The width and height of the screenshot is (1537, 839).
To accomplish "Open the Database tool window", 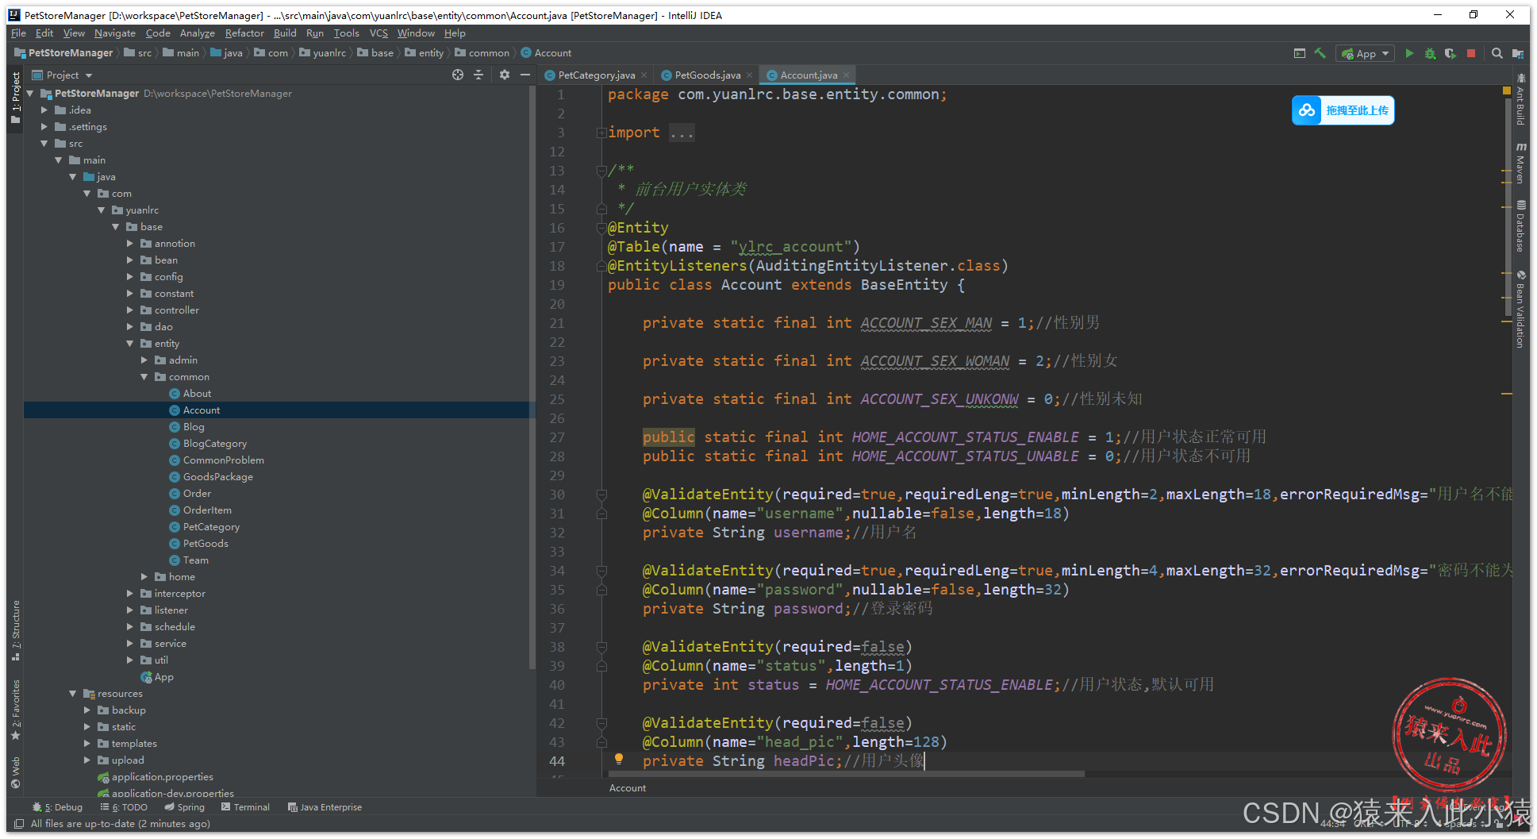I will click(x=1520, y=226).
